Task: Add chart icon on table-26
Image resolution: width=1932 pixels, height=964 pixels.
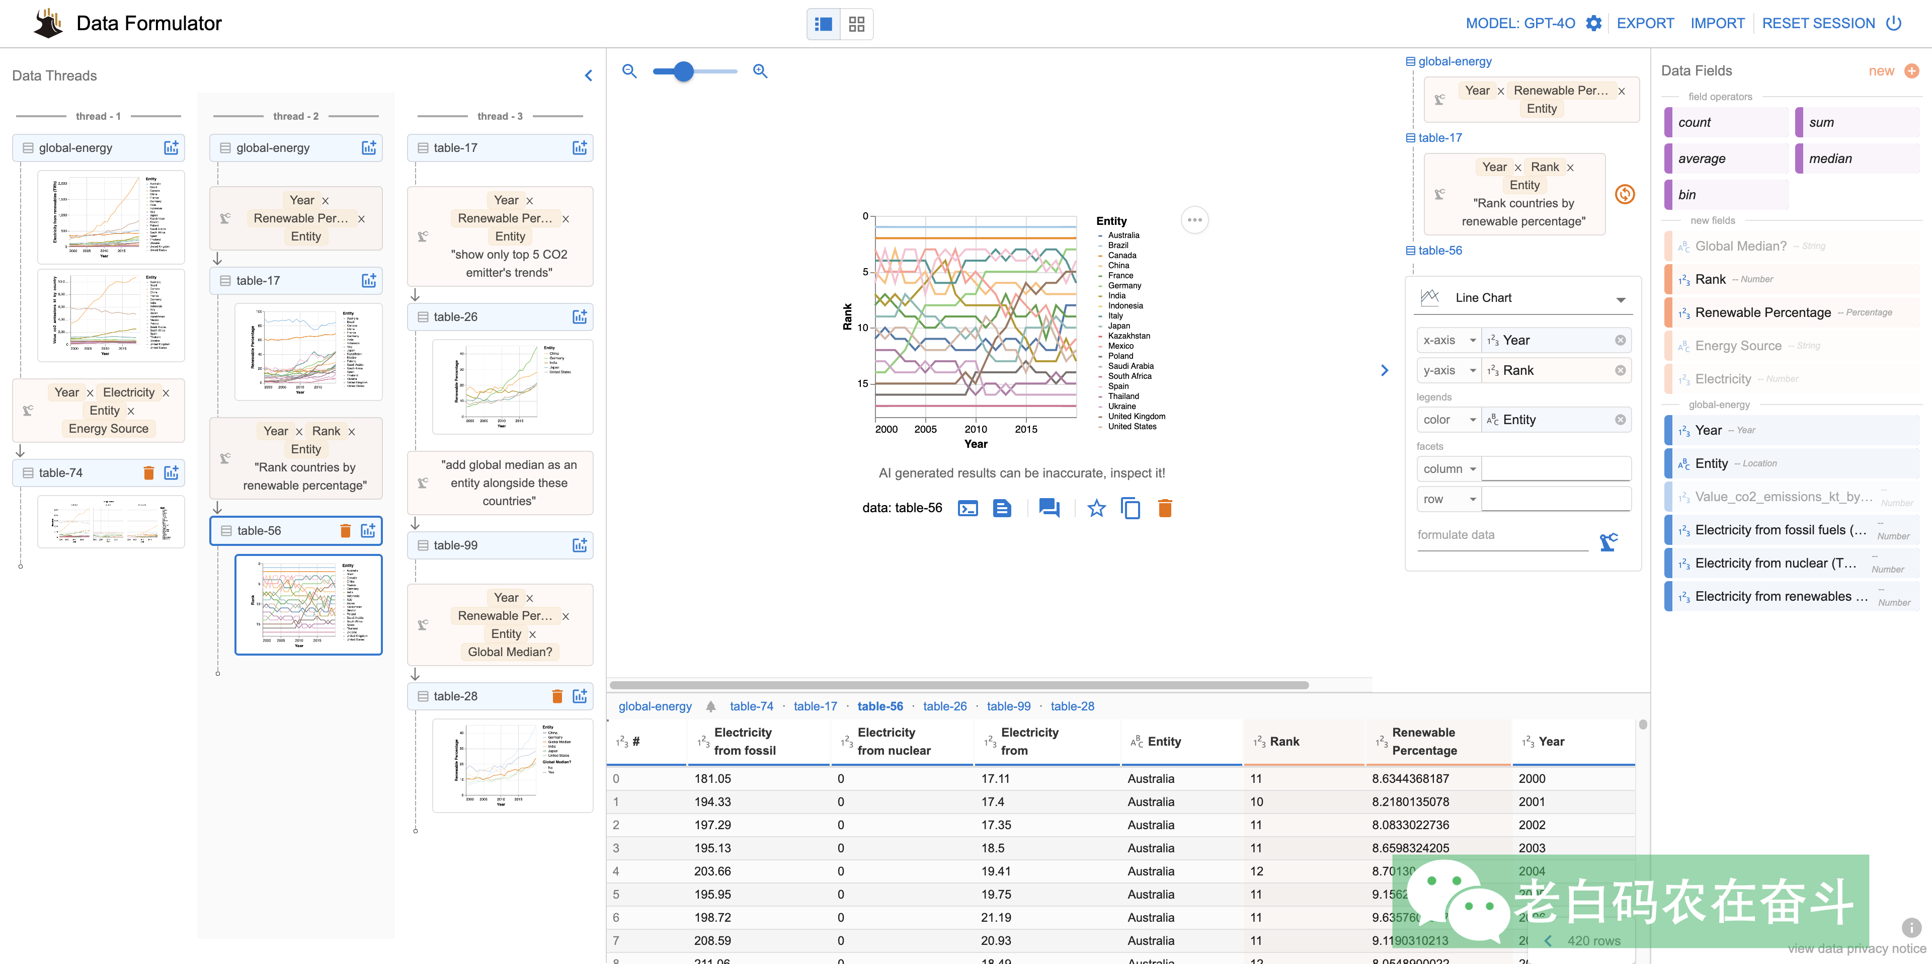Action: (x=580, y=316)
